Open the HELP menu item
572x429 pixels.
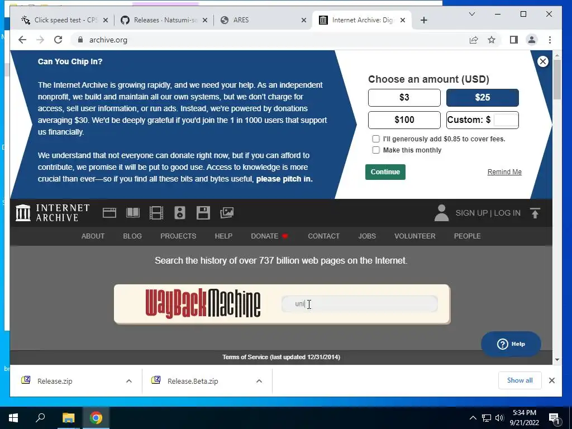(x=223, y=236)
